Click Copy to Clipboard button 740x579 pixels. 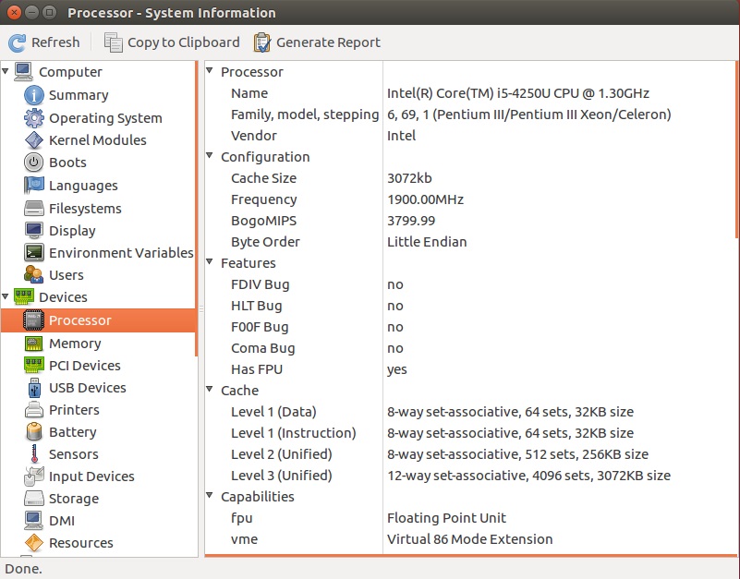point(172,42)
